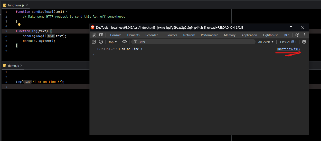Click the 1 Issue button
Image resolution: width=321 pixels, height=141 pixels.
(288, 42)
